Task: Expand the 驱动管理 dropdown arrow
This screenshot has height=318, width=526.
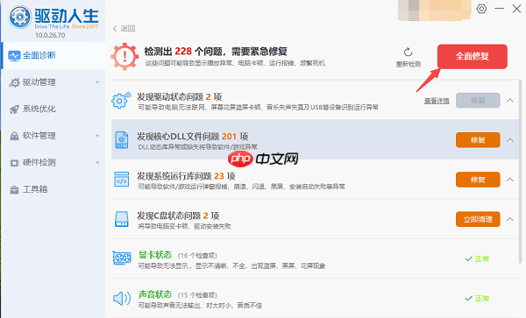Action: [97, 82]
